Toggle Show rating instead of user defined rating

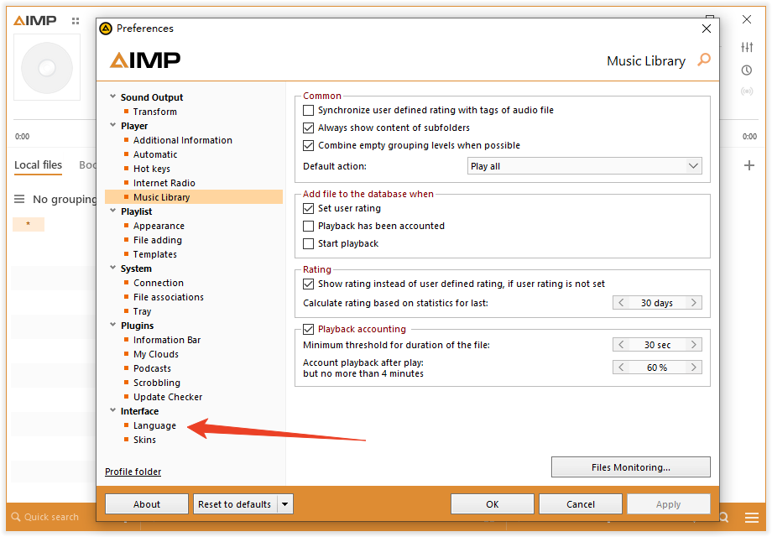(x=308, y=284)
